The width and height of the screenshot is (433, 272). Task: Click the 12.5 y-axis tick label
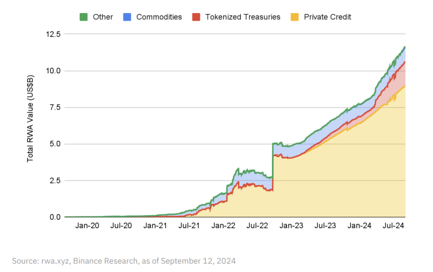point(53,34)
